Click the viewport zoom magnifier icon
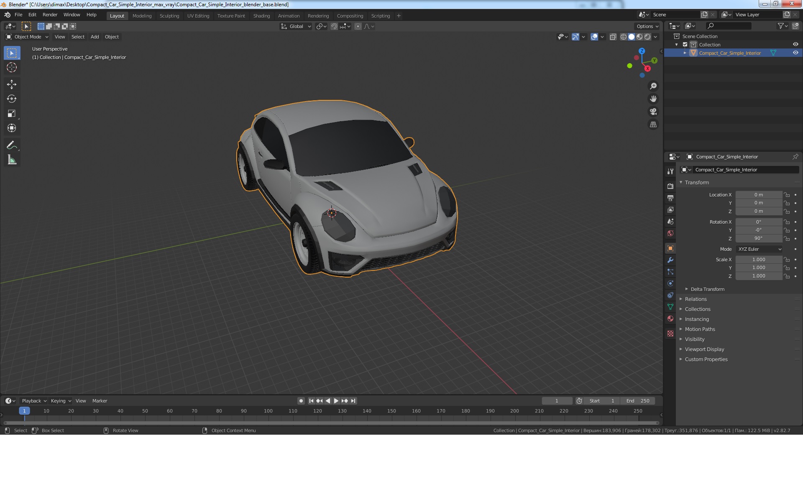803x484 pixels. pyautogui.click(x=653, y=86)
